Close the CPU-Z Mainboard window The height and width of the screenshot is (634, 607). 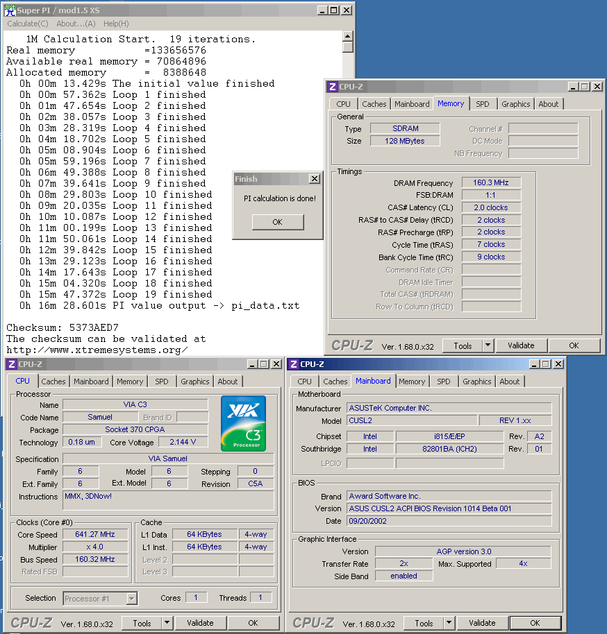(558, 364)
